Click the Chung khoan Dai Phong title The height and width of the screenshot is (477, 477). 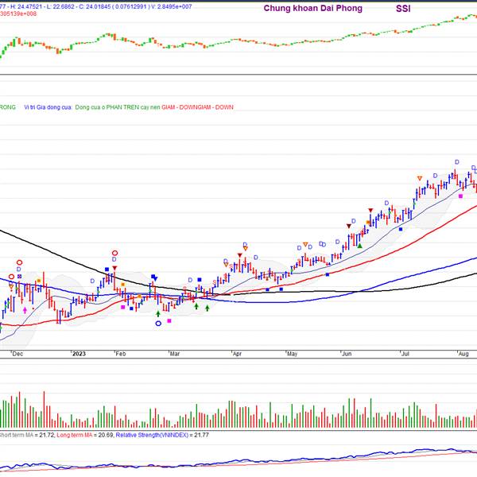313,9
